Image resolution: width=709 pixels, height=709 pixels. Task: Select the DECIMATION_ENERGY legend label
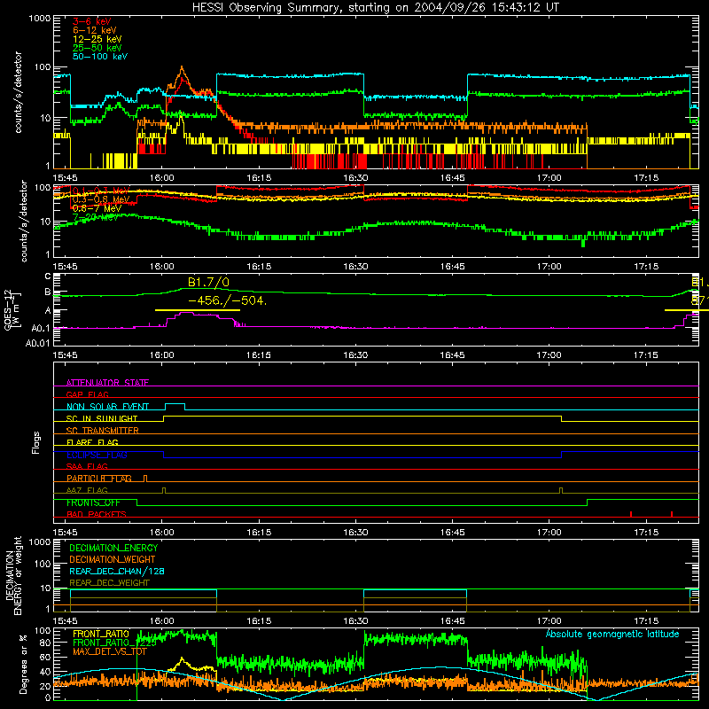point(113,548)
